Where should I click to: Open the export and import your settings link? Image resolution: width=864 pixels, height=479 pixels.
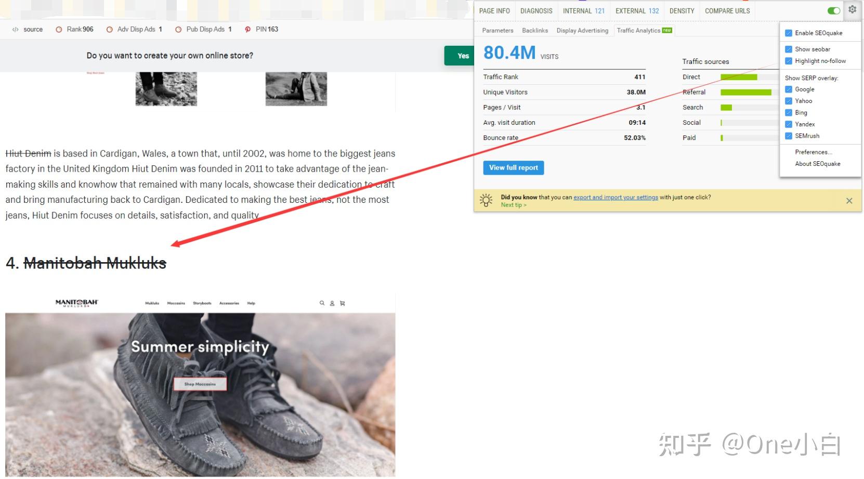616,197
